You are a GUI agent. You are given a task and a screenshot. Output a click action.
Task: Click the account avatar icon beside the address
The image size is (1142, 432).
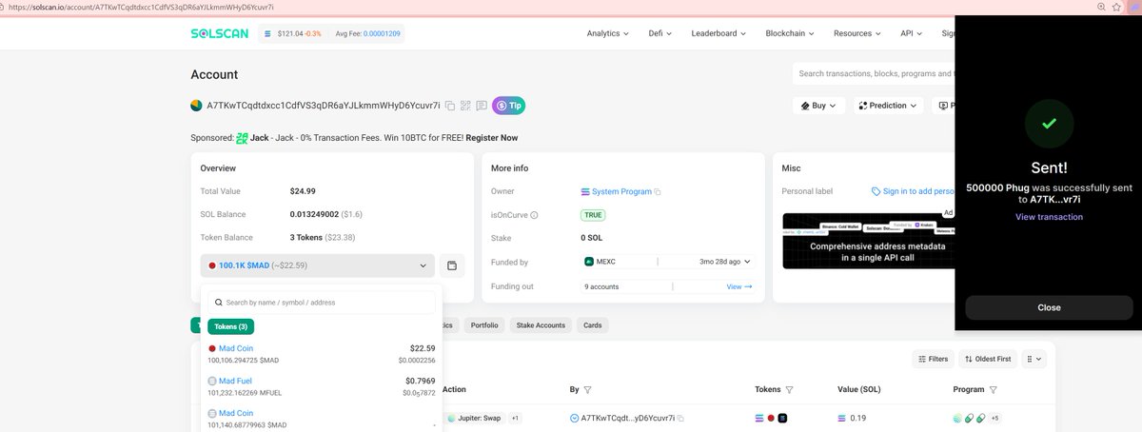196,106
